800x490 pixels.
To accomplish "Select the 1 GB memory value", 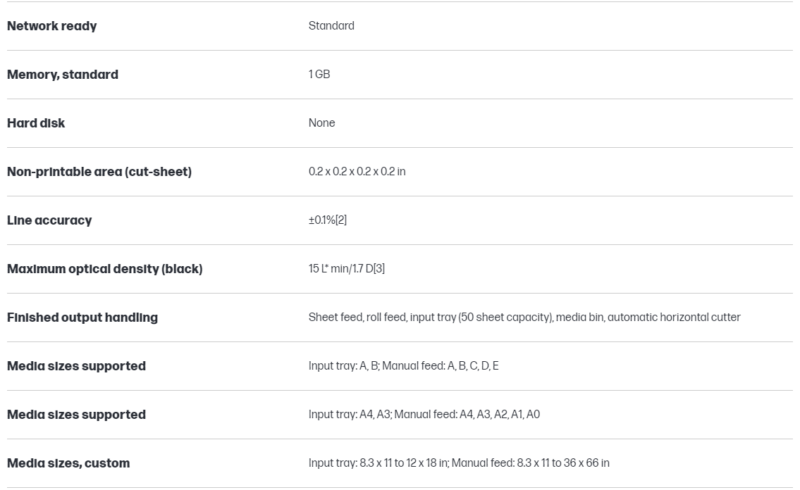I will (319, 75).
